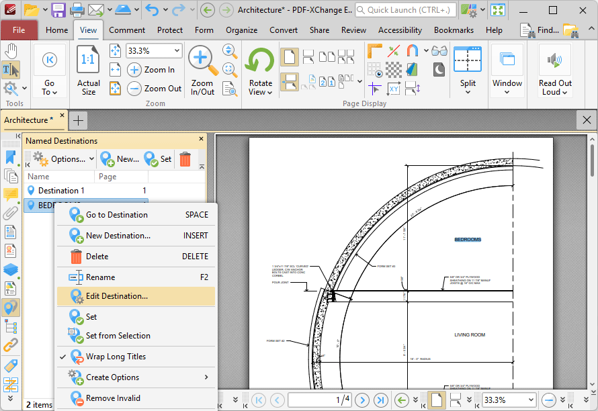Expand Create Options submenu arrow
Image resolution: width=598 pixels, height=411 pixels.
click(x=206, y=377)
